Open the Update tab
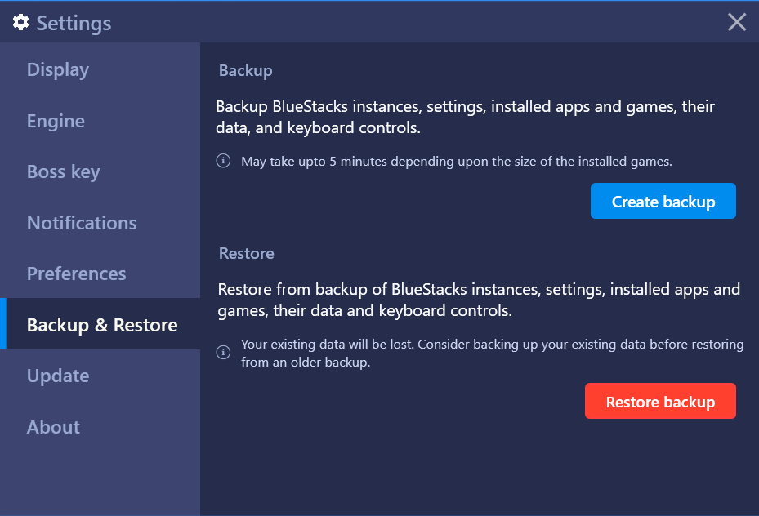 (100, 376)
